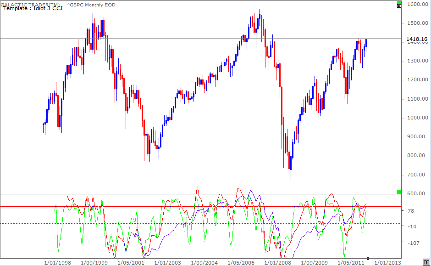This screenshot has height=266, width=431.
Task: Click the Template : Idiot 3 CCI text
Action: (x=33, y=9)
